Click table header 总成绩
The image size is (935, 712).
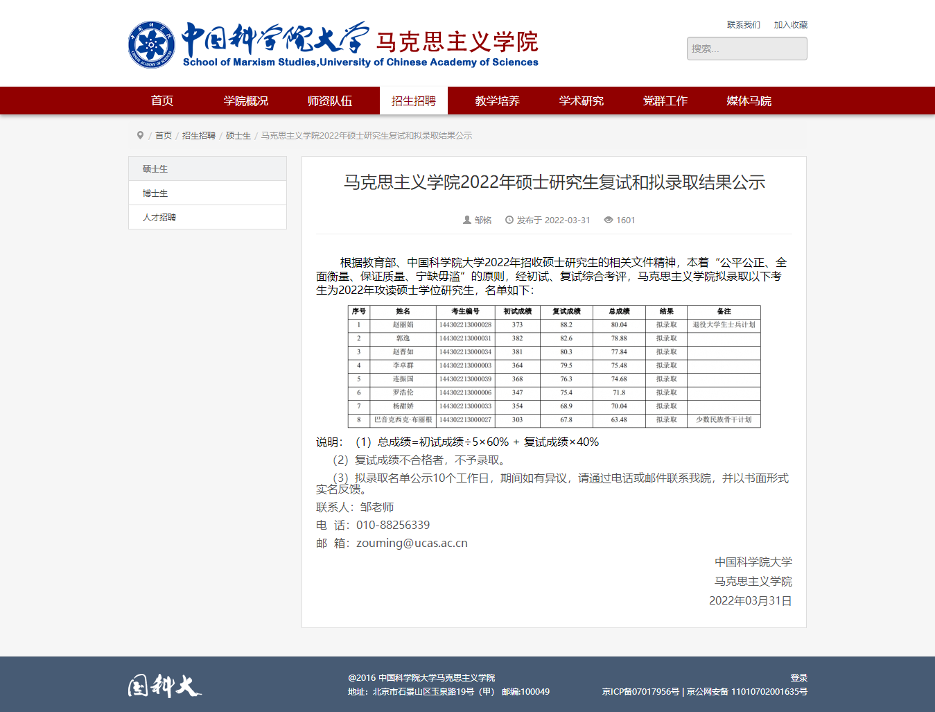(x=619, y=311)
